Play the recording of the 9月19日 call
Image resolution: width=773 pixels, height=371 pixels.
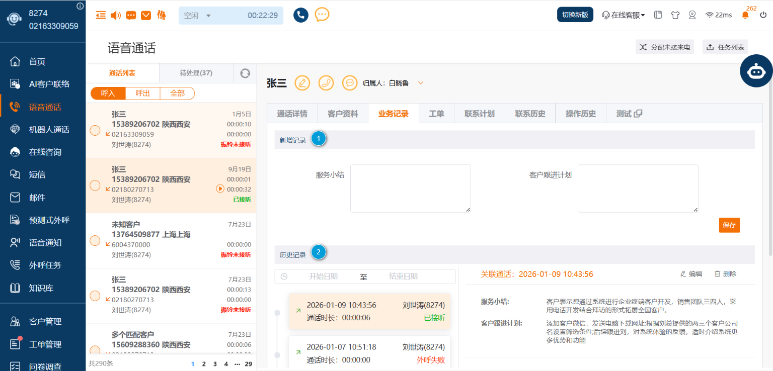(x=220, y=189)
